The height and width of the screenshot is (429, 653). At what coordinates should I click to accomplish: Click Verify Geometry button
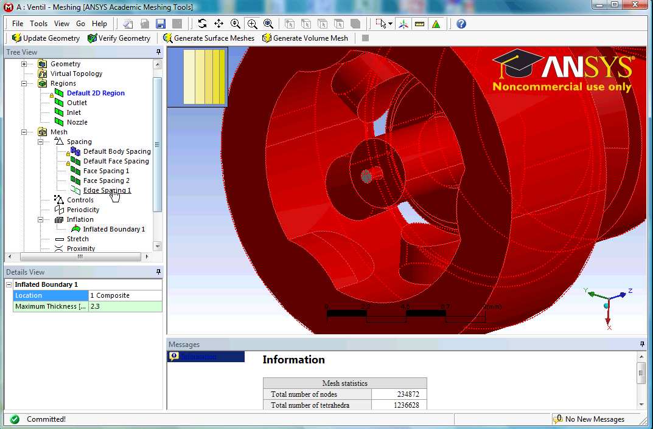[119, 38]
